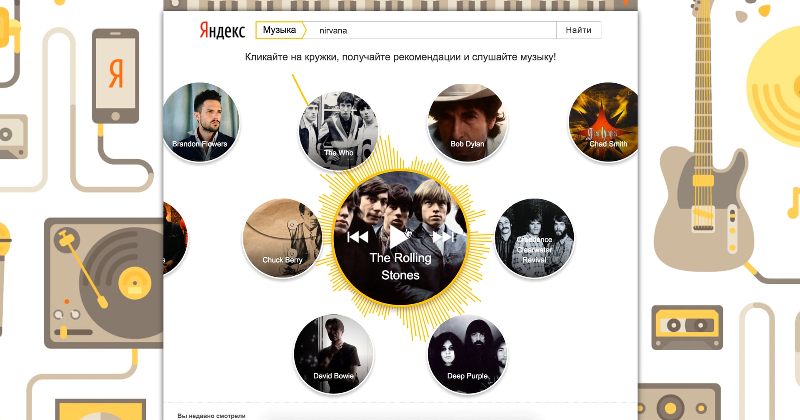The width and height of the screenshot is (800, 420).
Task: Select the Музыка search category label
Action: (279, 30)
